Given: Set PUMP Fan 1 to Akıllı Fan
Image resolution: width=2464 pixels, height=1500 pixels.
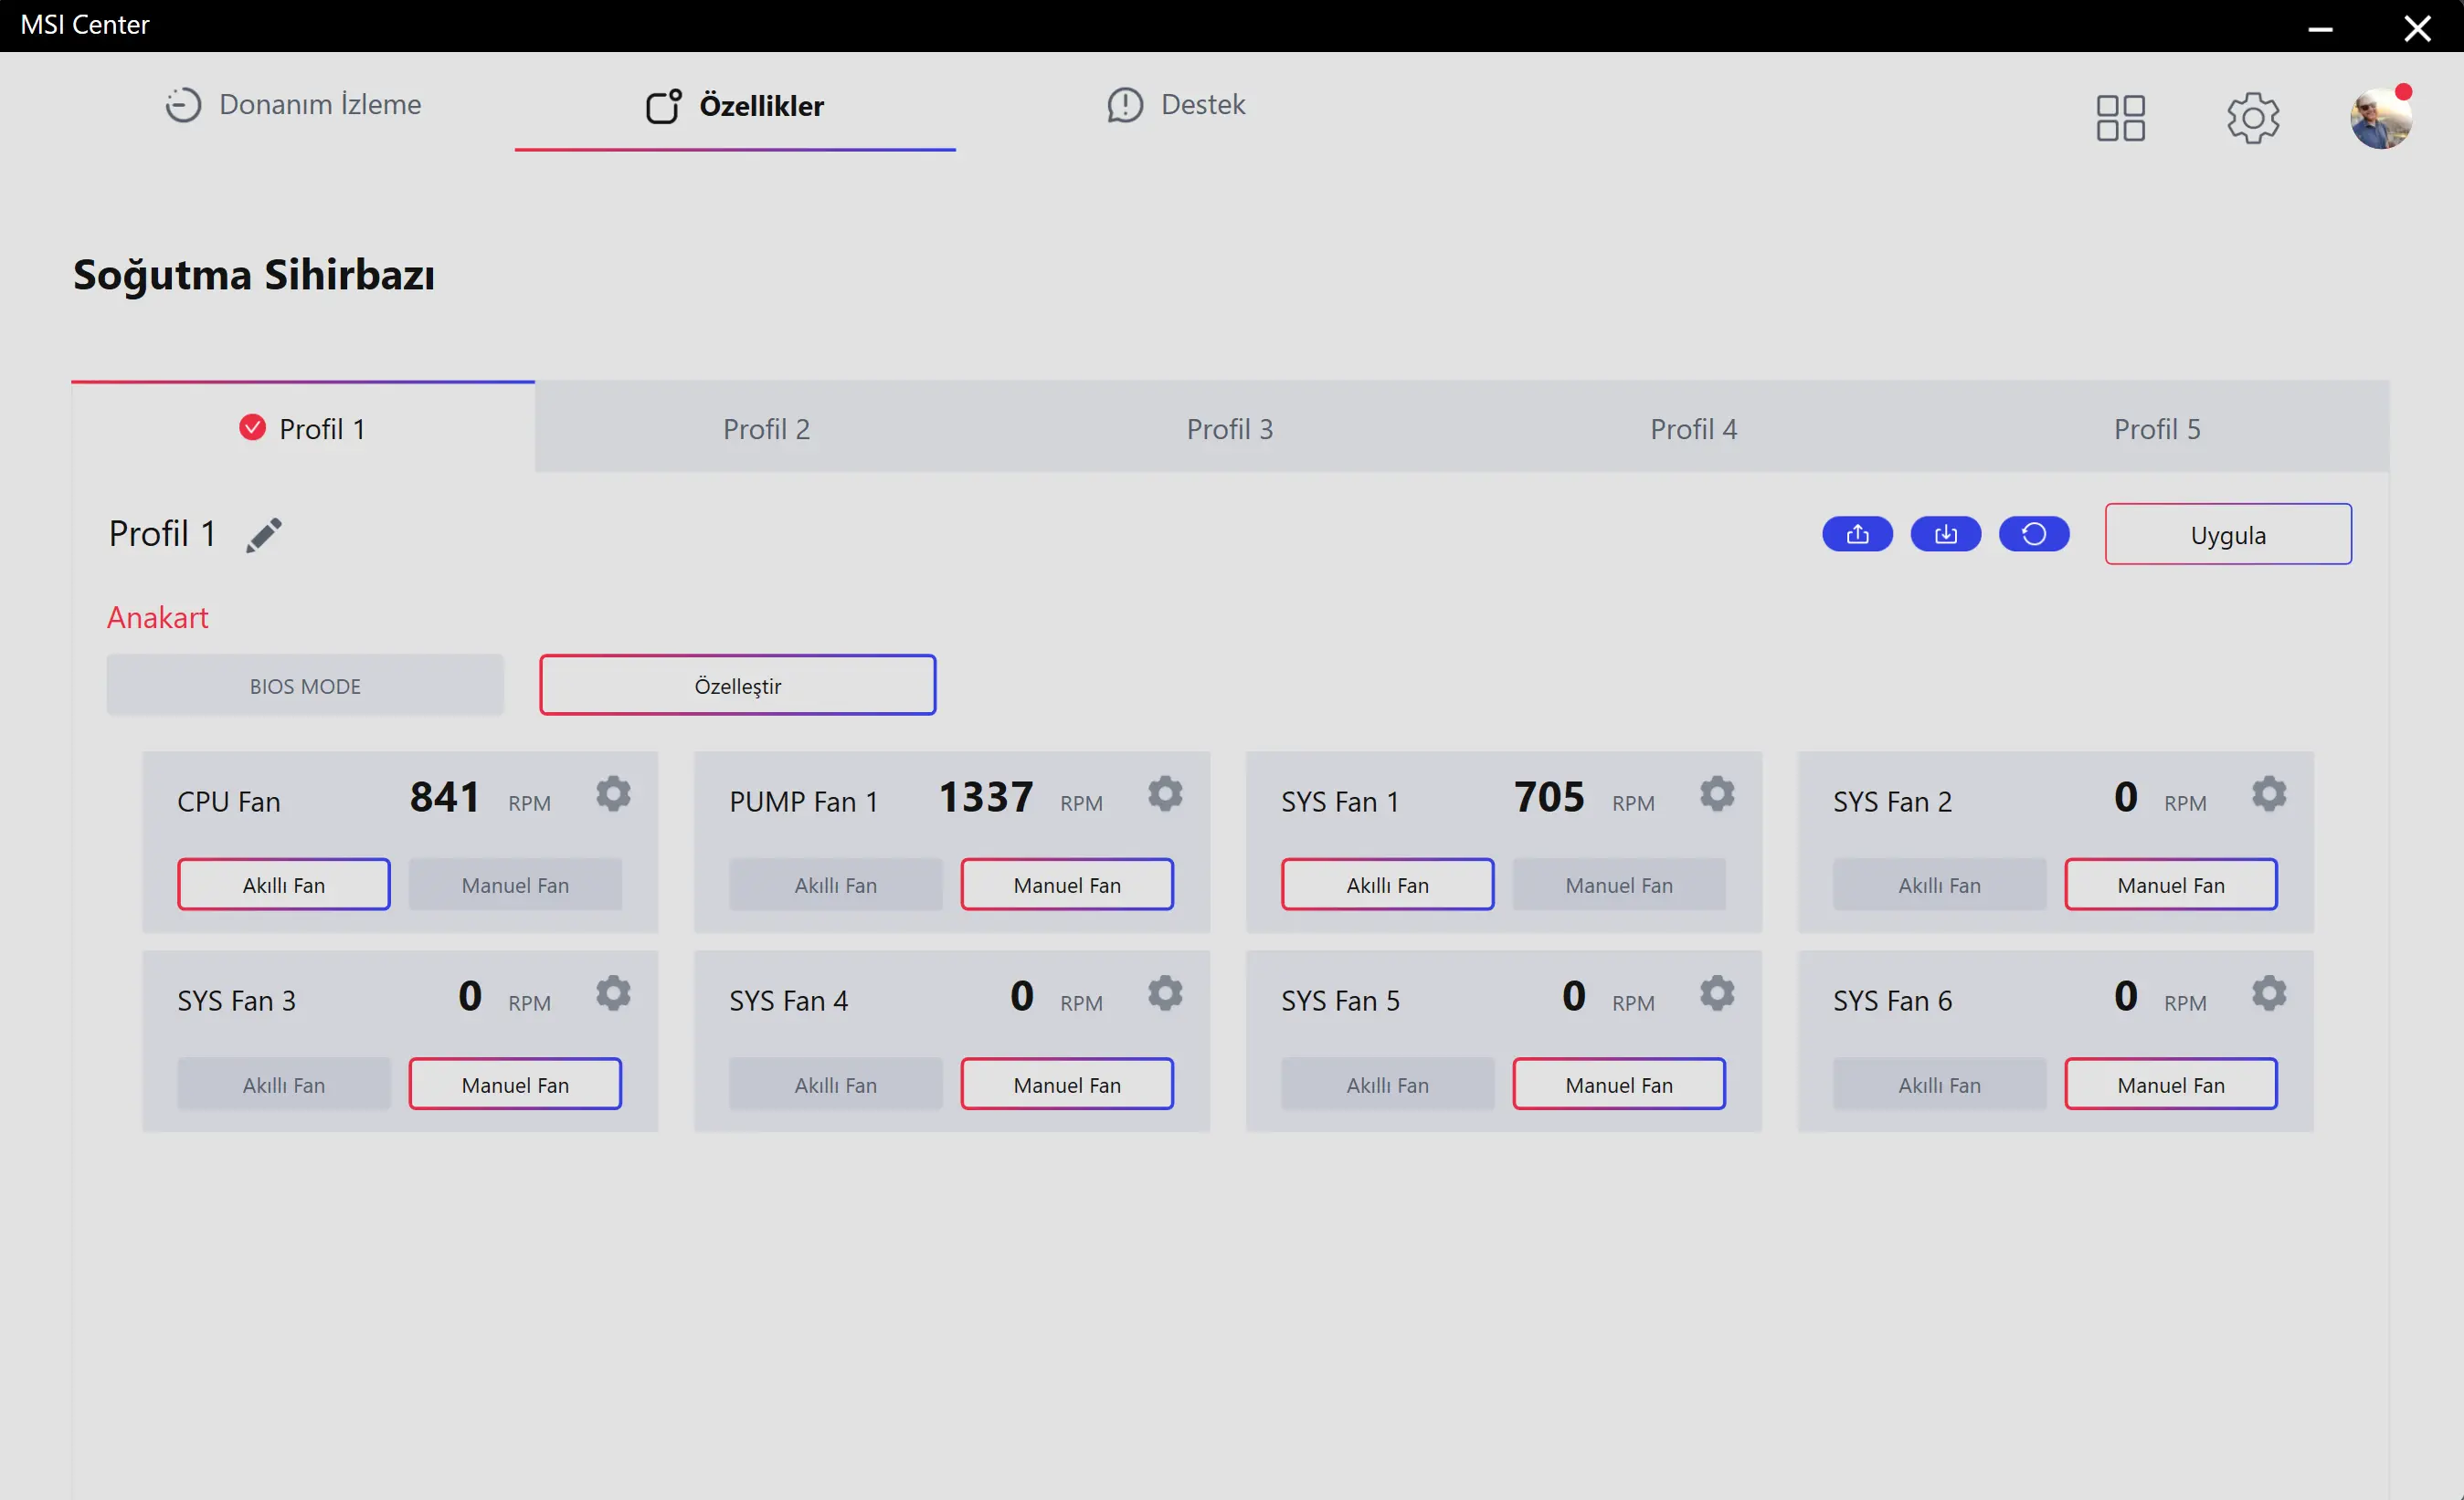Looking at the screenshot, I should tap(835, 886).
